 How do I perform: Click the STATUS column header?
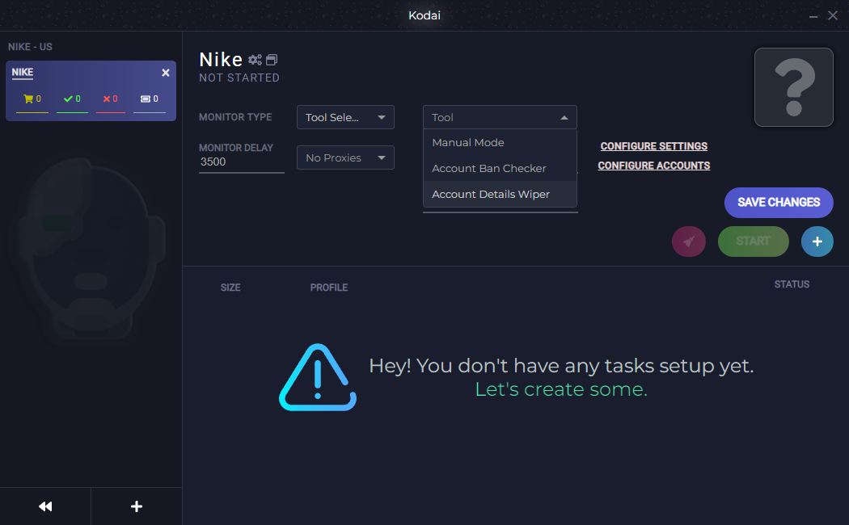click(x=792, y=284)
